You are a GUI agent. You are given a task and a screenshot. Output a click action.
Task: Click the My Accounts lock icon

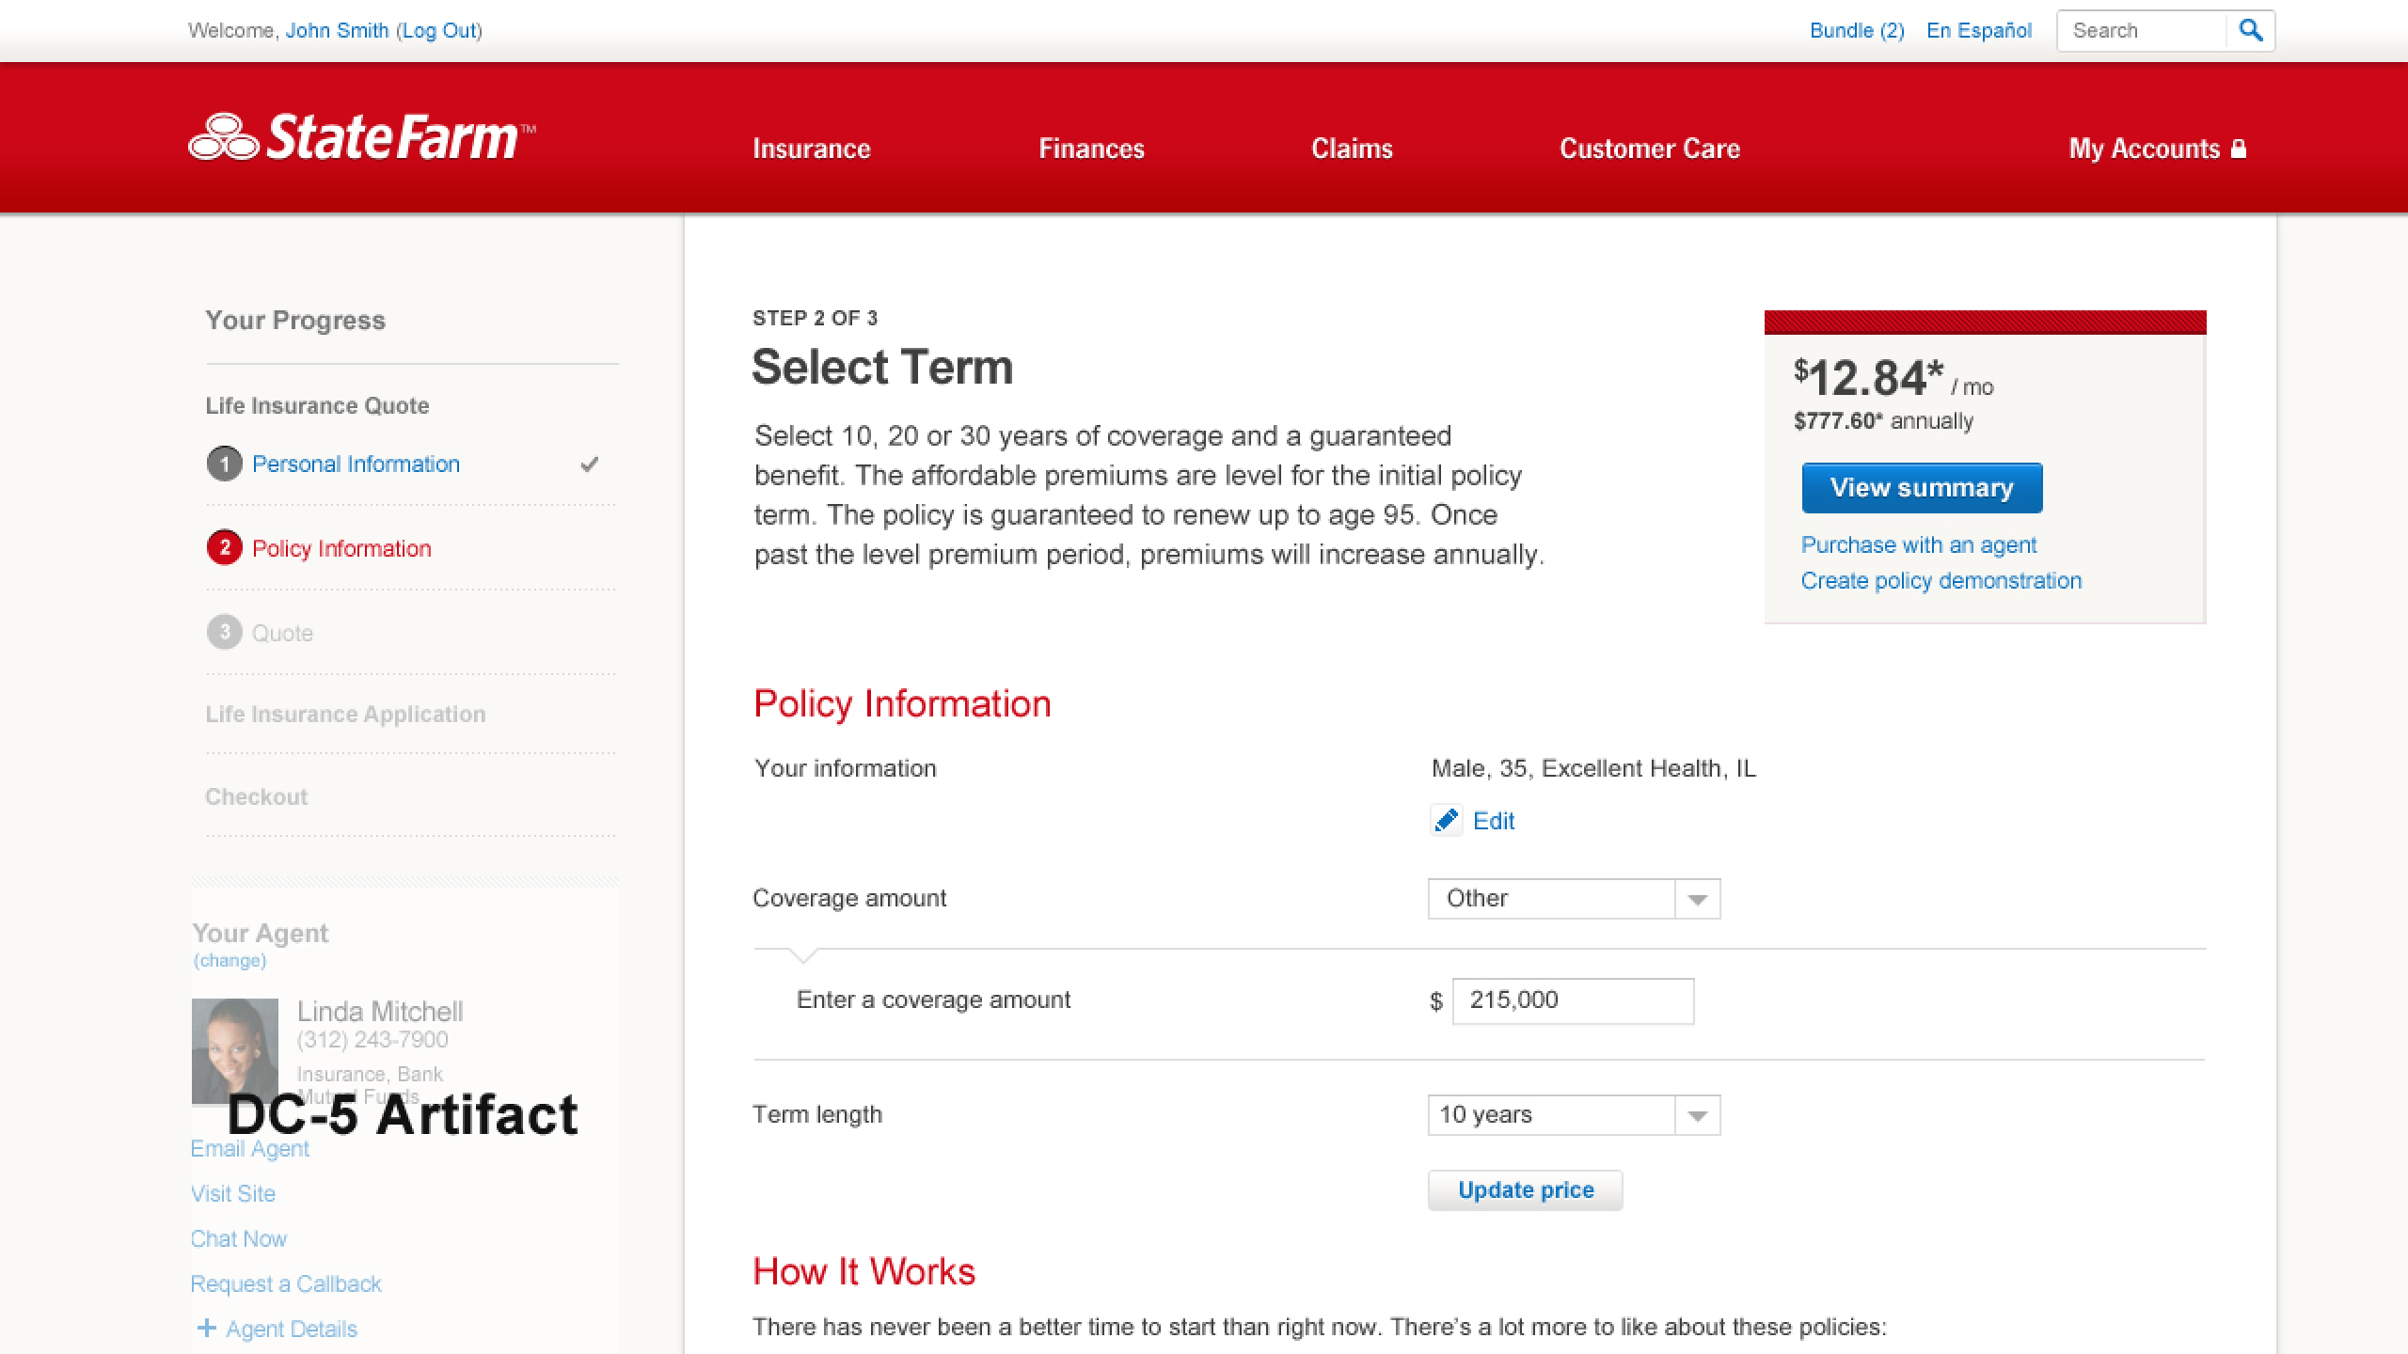[x=2239, y=149]
